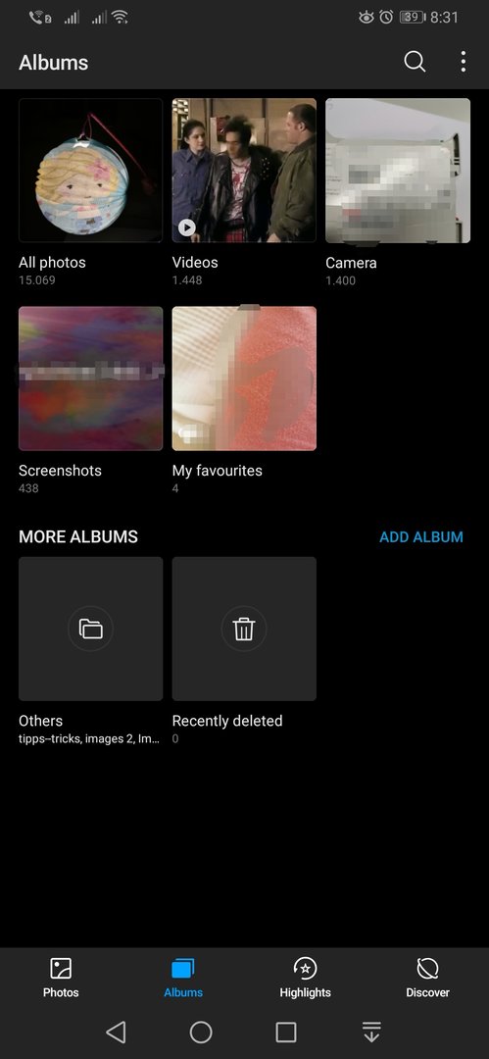Open the search magnifier icon
Viewport: 489px width, 1059px height.
[x=415, y=62]
